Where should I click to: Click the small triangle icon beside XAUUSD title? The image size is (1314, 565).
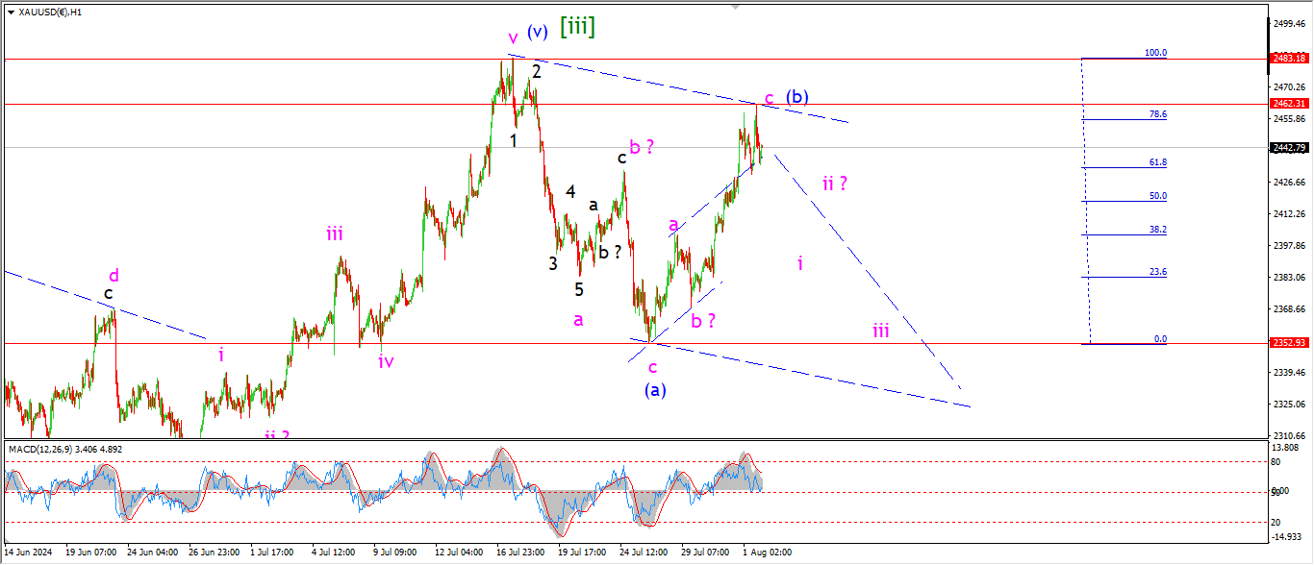click(x=11, y=12)
